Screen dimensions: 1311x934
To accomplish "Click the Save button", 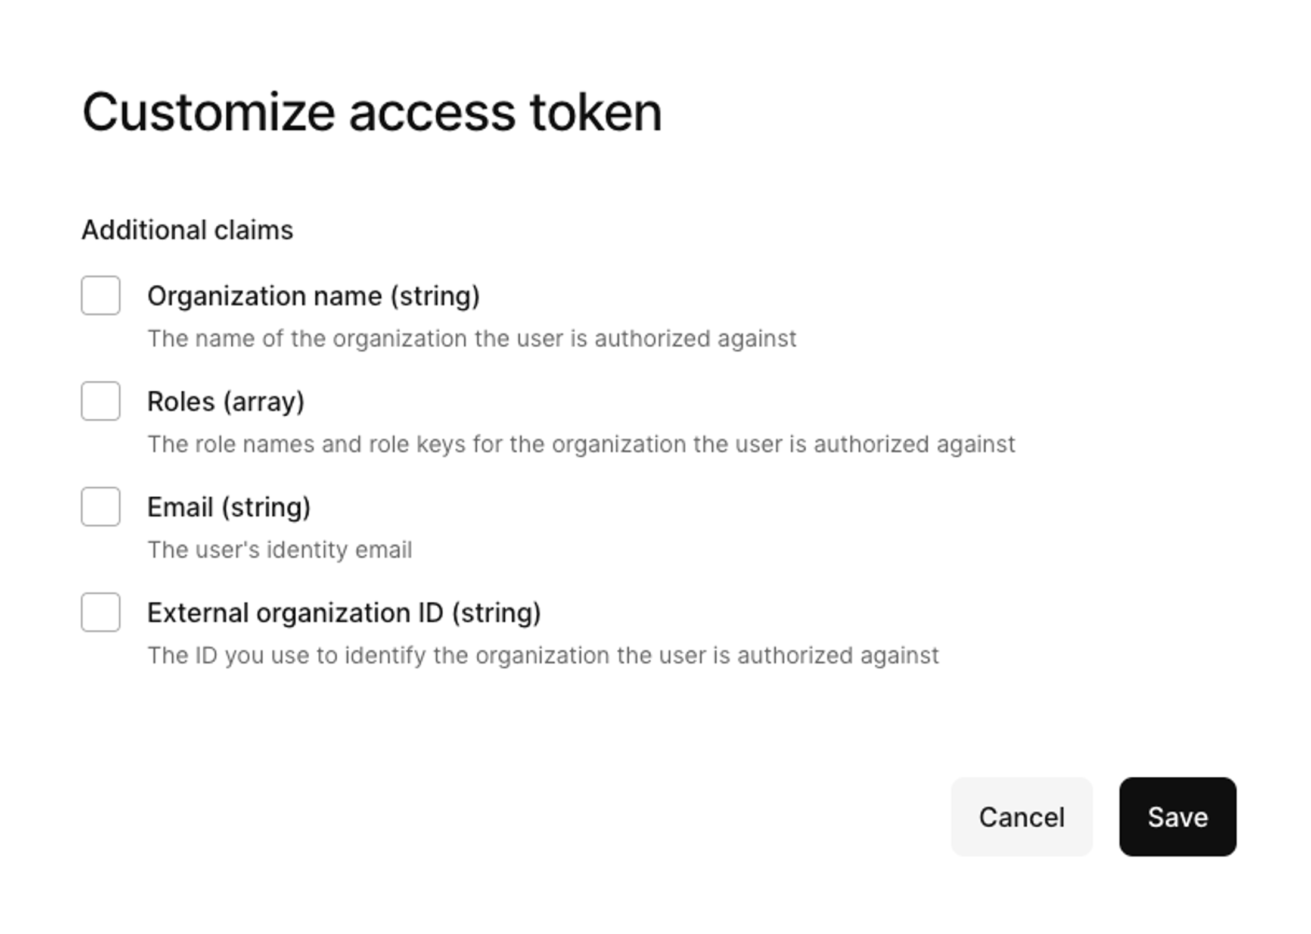I will (1177, 817).
